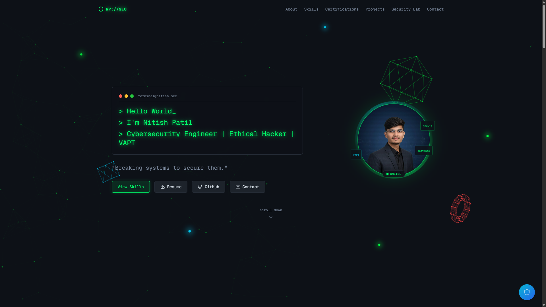Click the Contact link in top navbar
The image size is (546, 307).
click(x=435, y=9)
